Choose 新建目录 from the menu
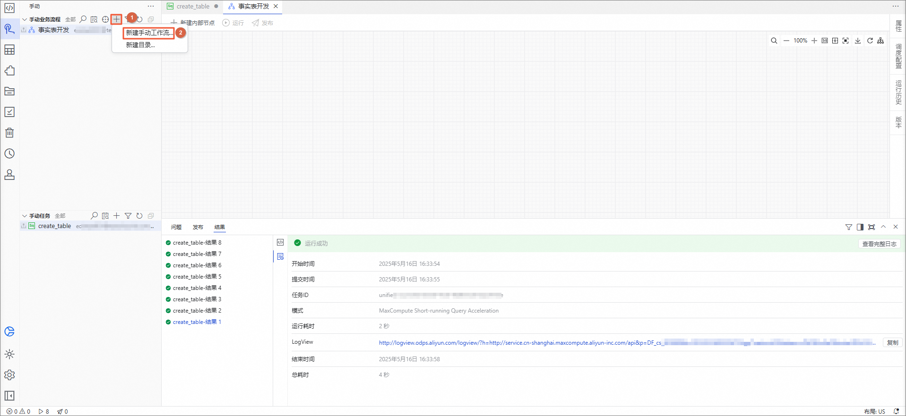 140,45
